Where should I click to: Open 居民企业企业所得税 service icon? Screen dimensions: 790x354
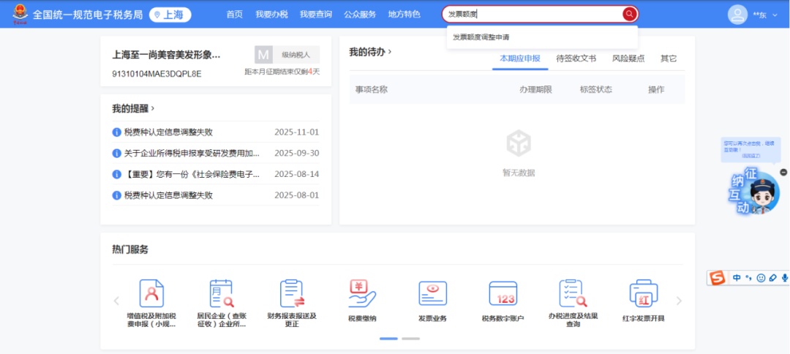tap(221, 294)
